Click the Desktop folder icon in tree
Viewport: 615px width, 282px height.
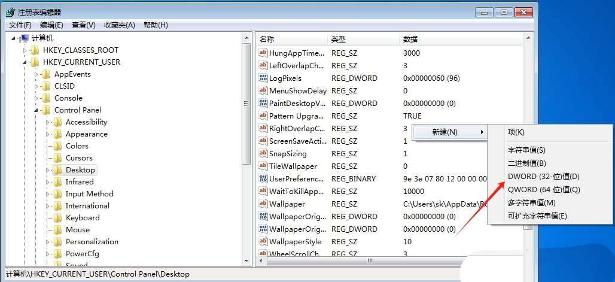[57, 170]
